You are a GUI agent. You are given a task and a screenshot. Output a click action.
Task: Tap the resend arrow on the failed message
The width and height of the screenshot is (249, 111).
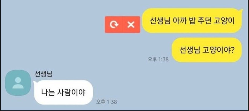(114, 25)
